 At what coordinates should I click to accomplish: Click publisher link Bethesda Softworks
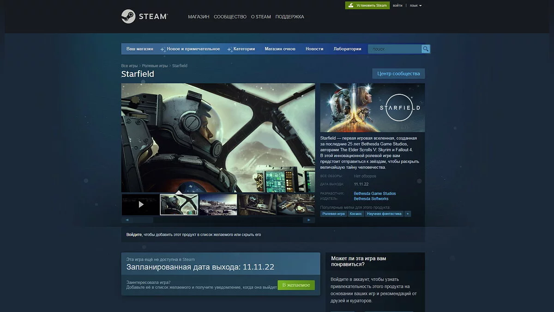coord(371,199)
